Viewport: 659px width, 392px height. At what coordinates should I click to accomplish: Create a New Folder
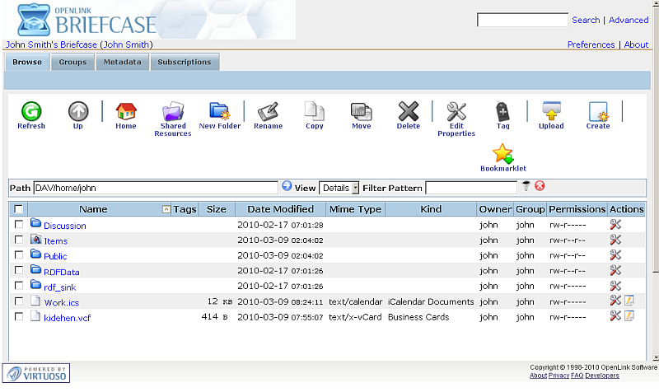(x=219, y=111)
